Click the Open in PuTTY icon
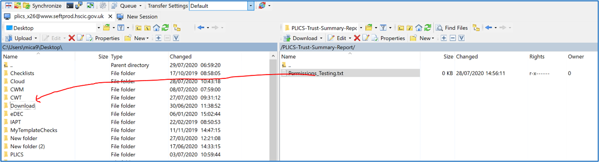The image size is (599, 162). coord(79,6)
